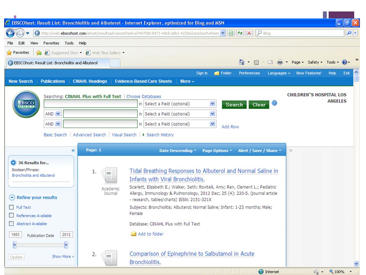Open the first AND operator dropdown
The height and width of the screenshot is (275, 366).
[53, 114]
